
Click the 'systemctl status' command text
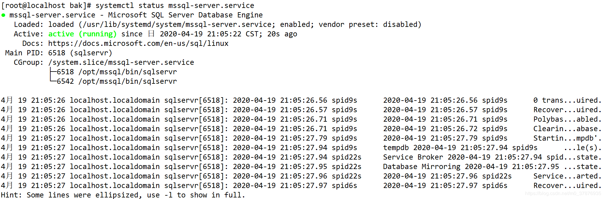(x=129, y=6)
